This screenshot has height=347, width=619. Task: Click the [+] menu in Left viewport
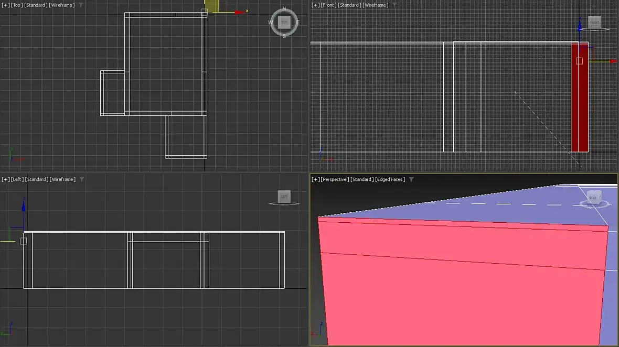pos(6,179)
